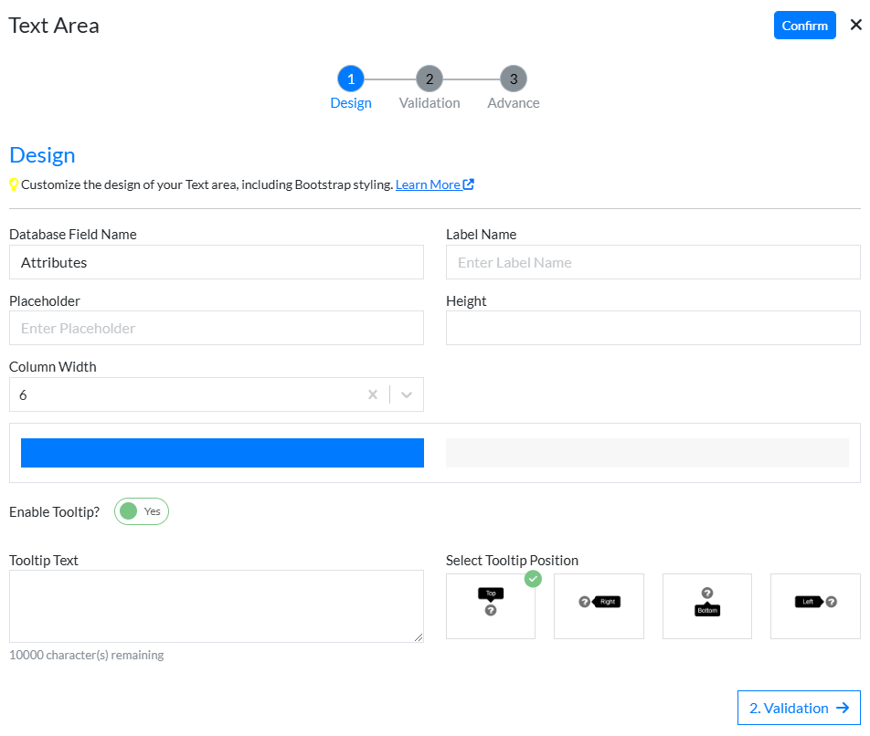Expand the Column Width dropdown arrow
The image size is (870, 736).
click(x=407, y=394)
